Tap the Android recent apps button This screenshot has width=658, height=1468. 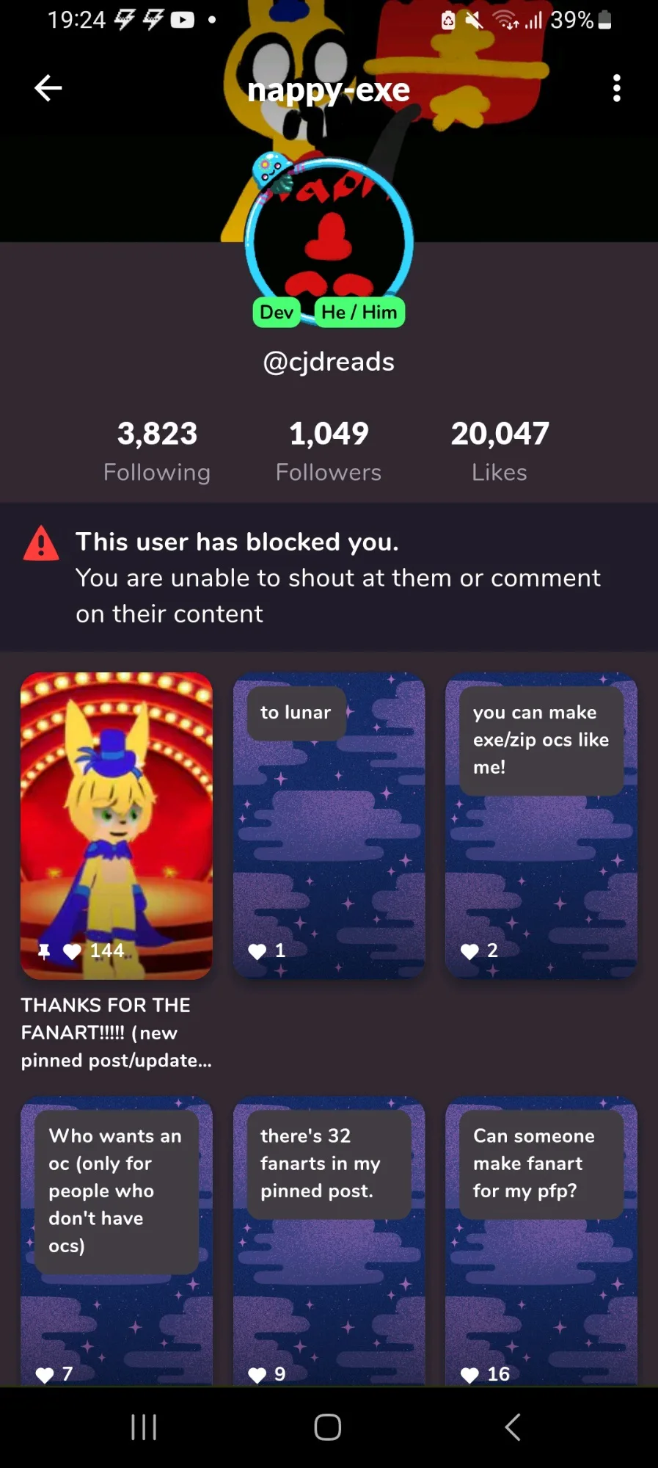coord(144,1428)
